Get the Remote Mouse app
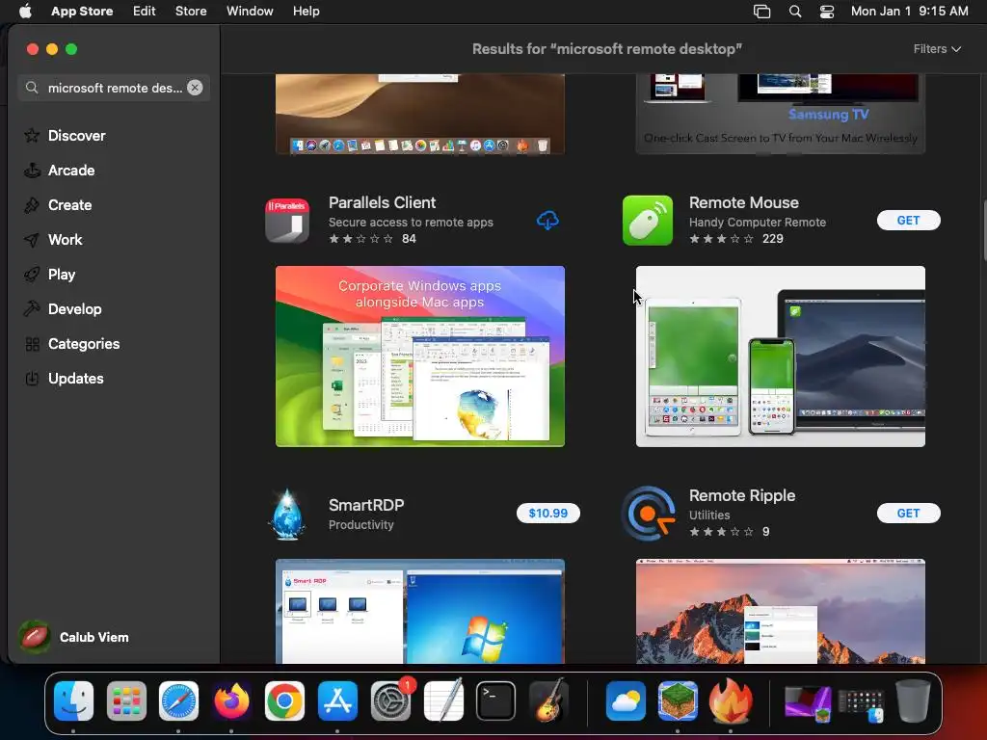 pos(908,221)
